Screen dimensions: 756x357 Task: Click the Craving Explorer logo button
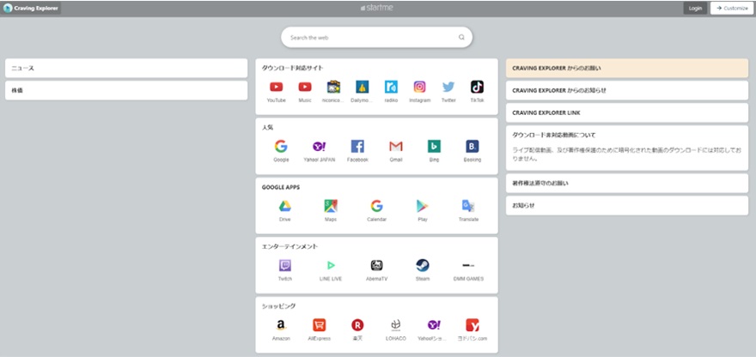pyautogui.click(x=31, y=9)
